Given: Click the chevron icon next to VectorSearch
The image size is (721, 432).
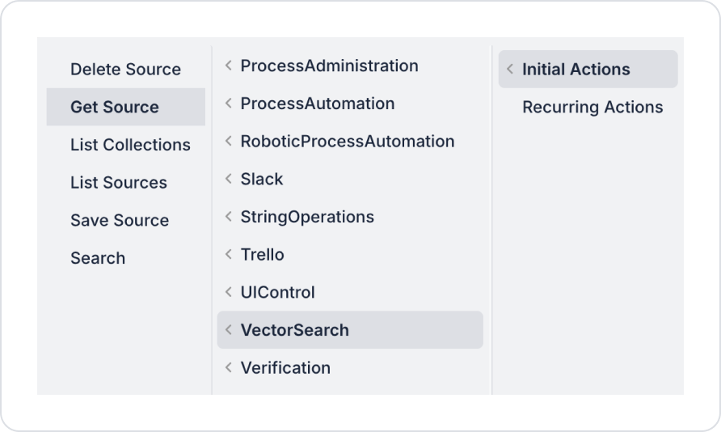Looking at the screenshot, I should (229, 330).
